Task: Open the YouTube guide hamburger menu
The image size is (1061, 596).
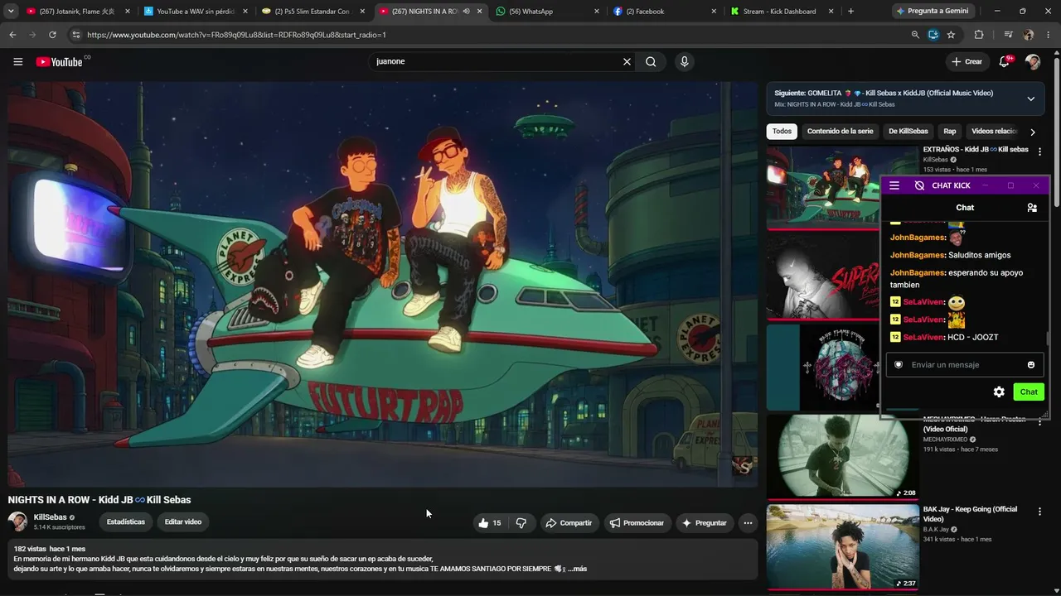Action: click(x=17, y=61)
